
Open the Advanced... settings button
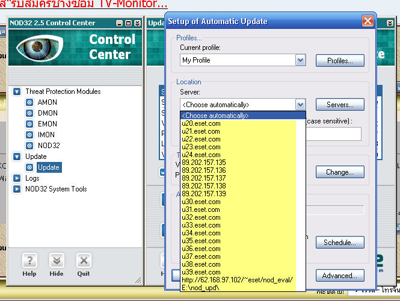340,276
